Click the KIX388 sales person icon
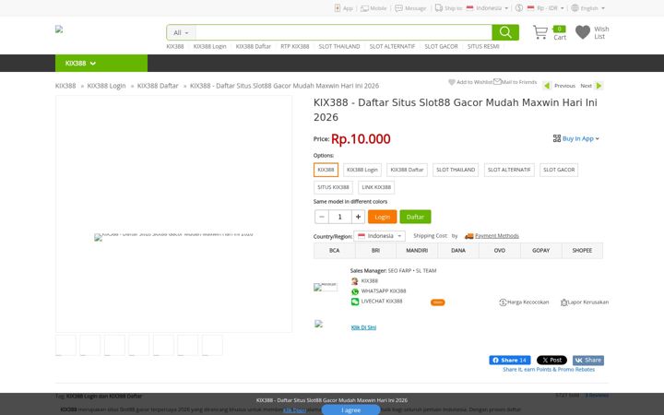 [355, 281]
